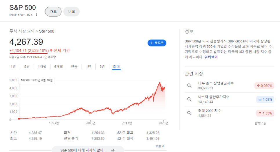
Task: Click the 피드백 link
Action: (160, 146)
